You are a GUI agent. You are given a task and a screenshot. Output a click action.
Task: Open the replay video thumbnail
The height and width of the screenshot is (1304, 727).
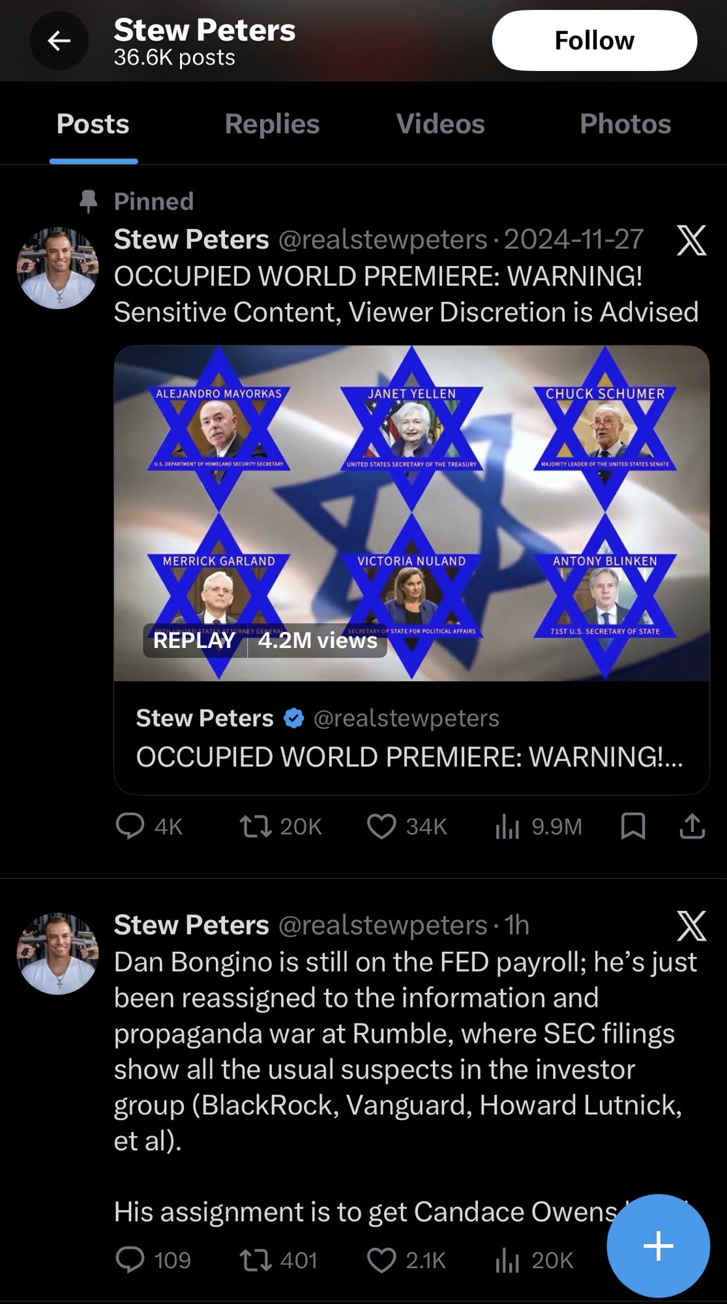pyautogui.click(x=411, y=513)
